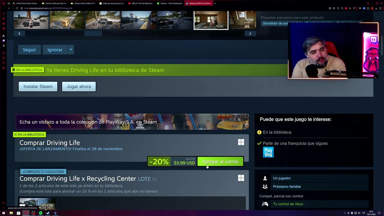Open Opera GX from the taskbar
This screenshot has width=384, height=216.
pyautogui.click(x=26, y=213)
